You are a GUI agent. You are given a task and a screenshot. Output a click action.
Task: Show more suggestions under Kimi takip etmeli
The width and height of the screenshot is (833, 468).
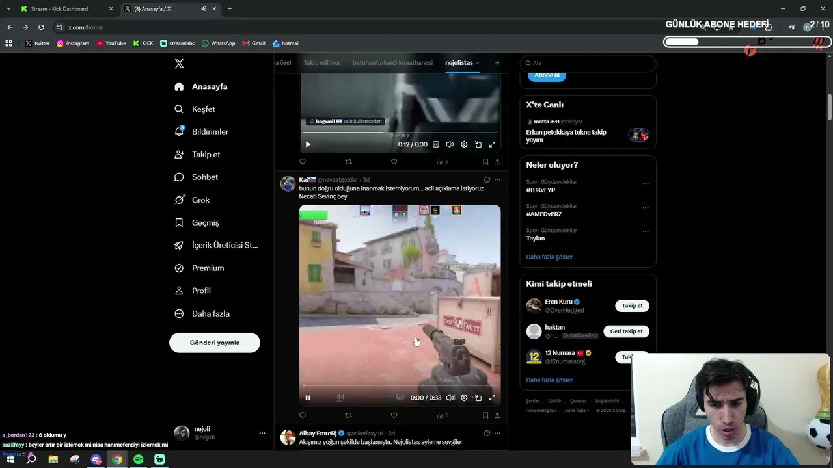(x=549, y=380)
